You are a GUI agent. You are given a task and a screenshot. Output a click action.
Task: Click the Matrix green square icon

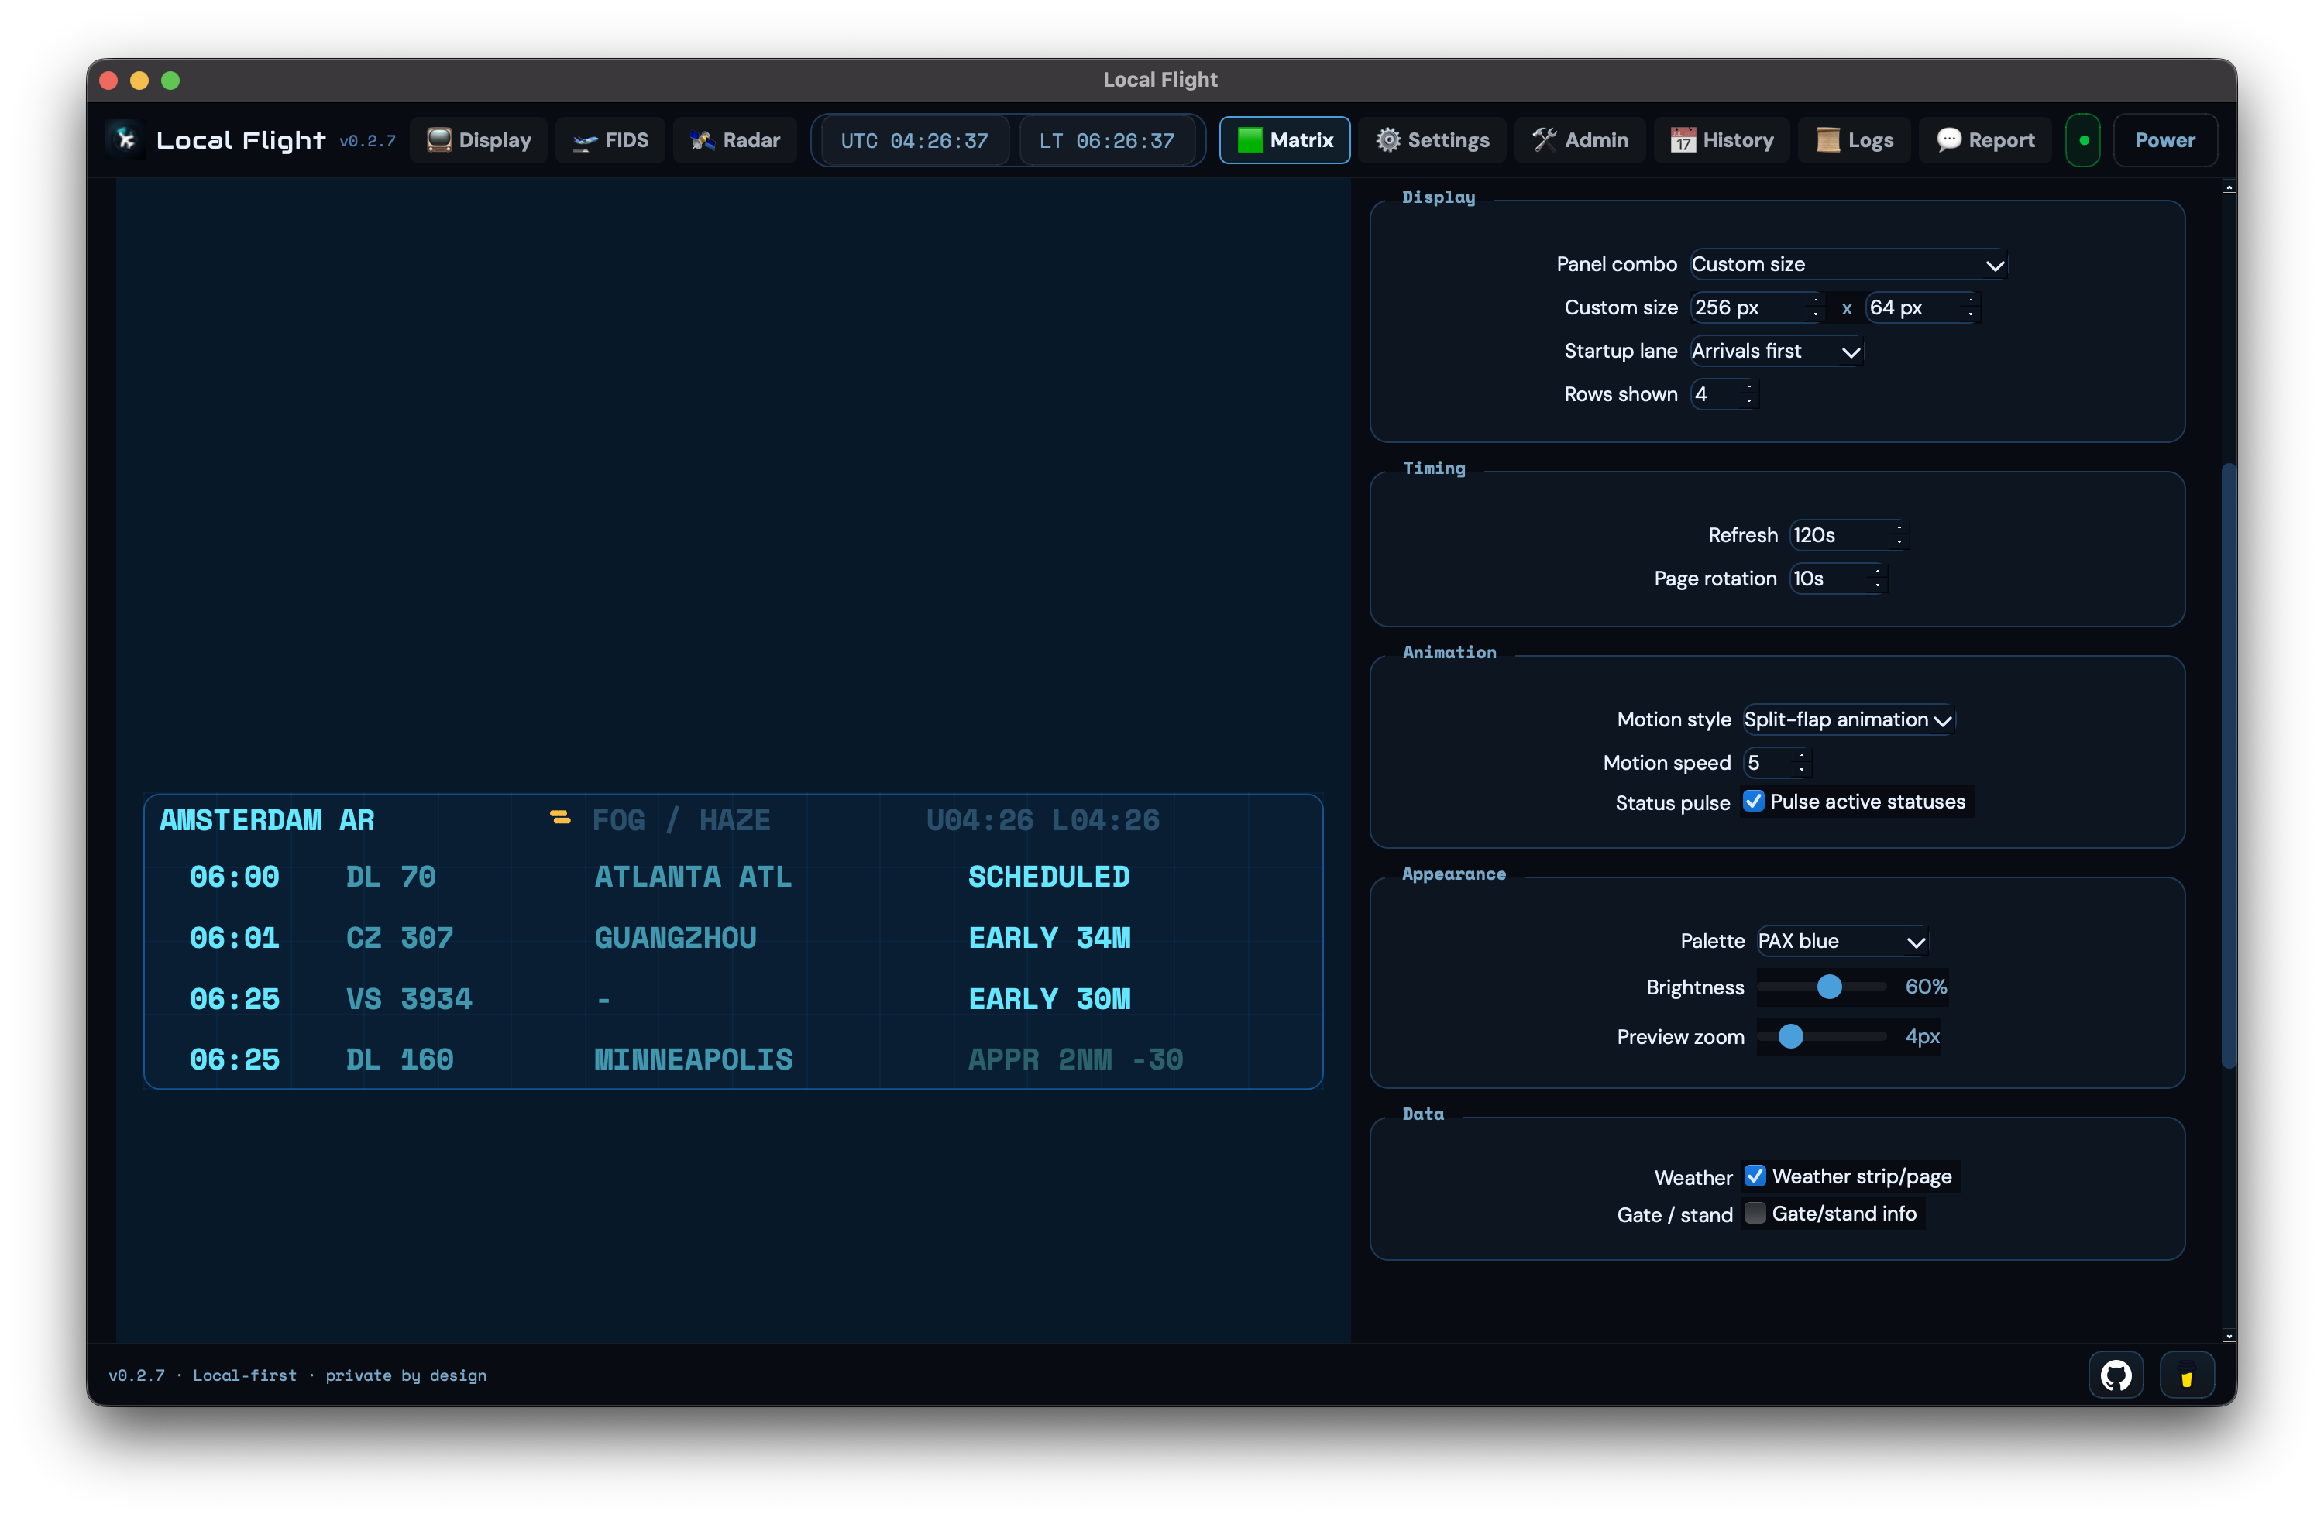point(1249,139)
